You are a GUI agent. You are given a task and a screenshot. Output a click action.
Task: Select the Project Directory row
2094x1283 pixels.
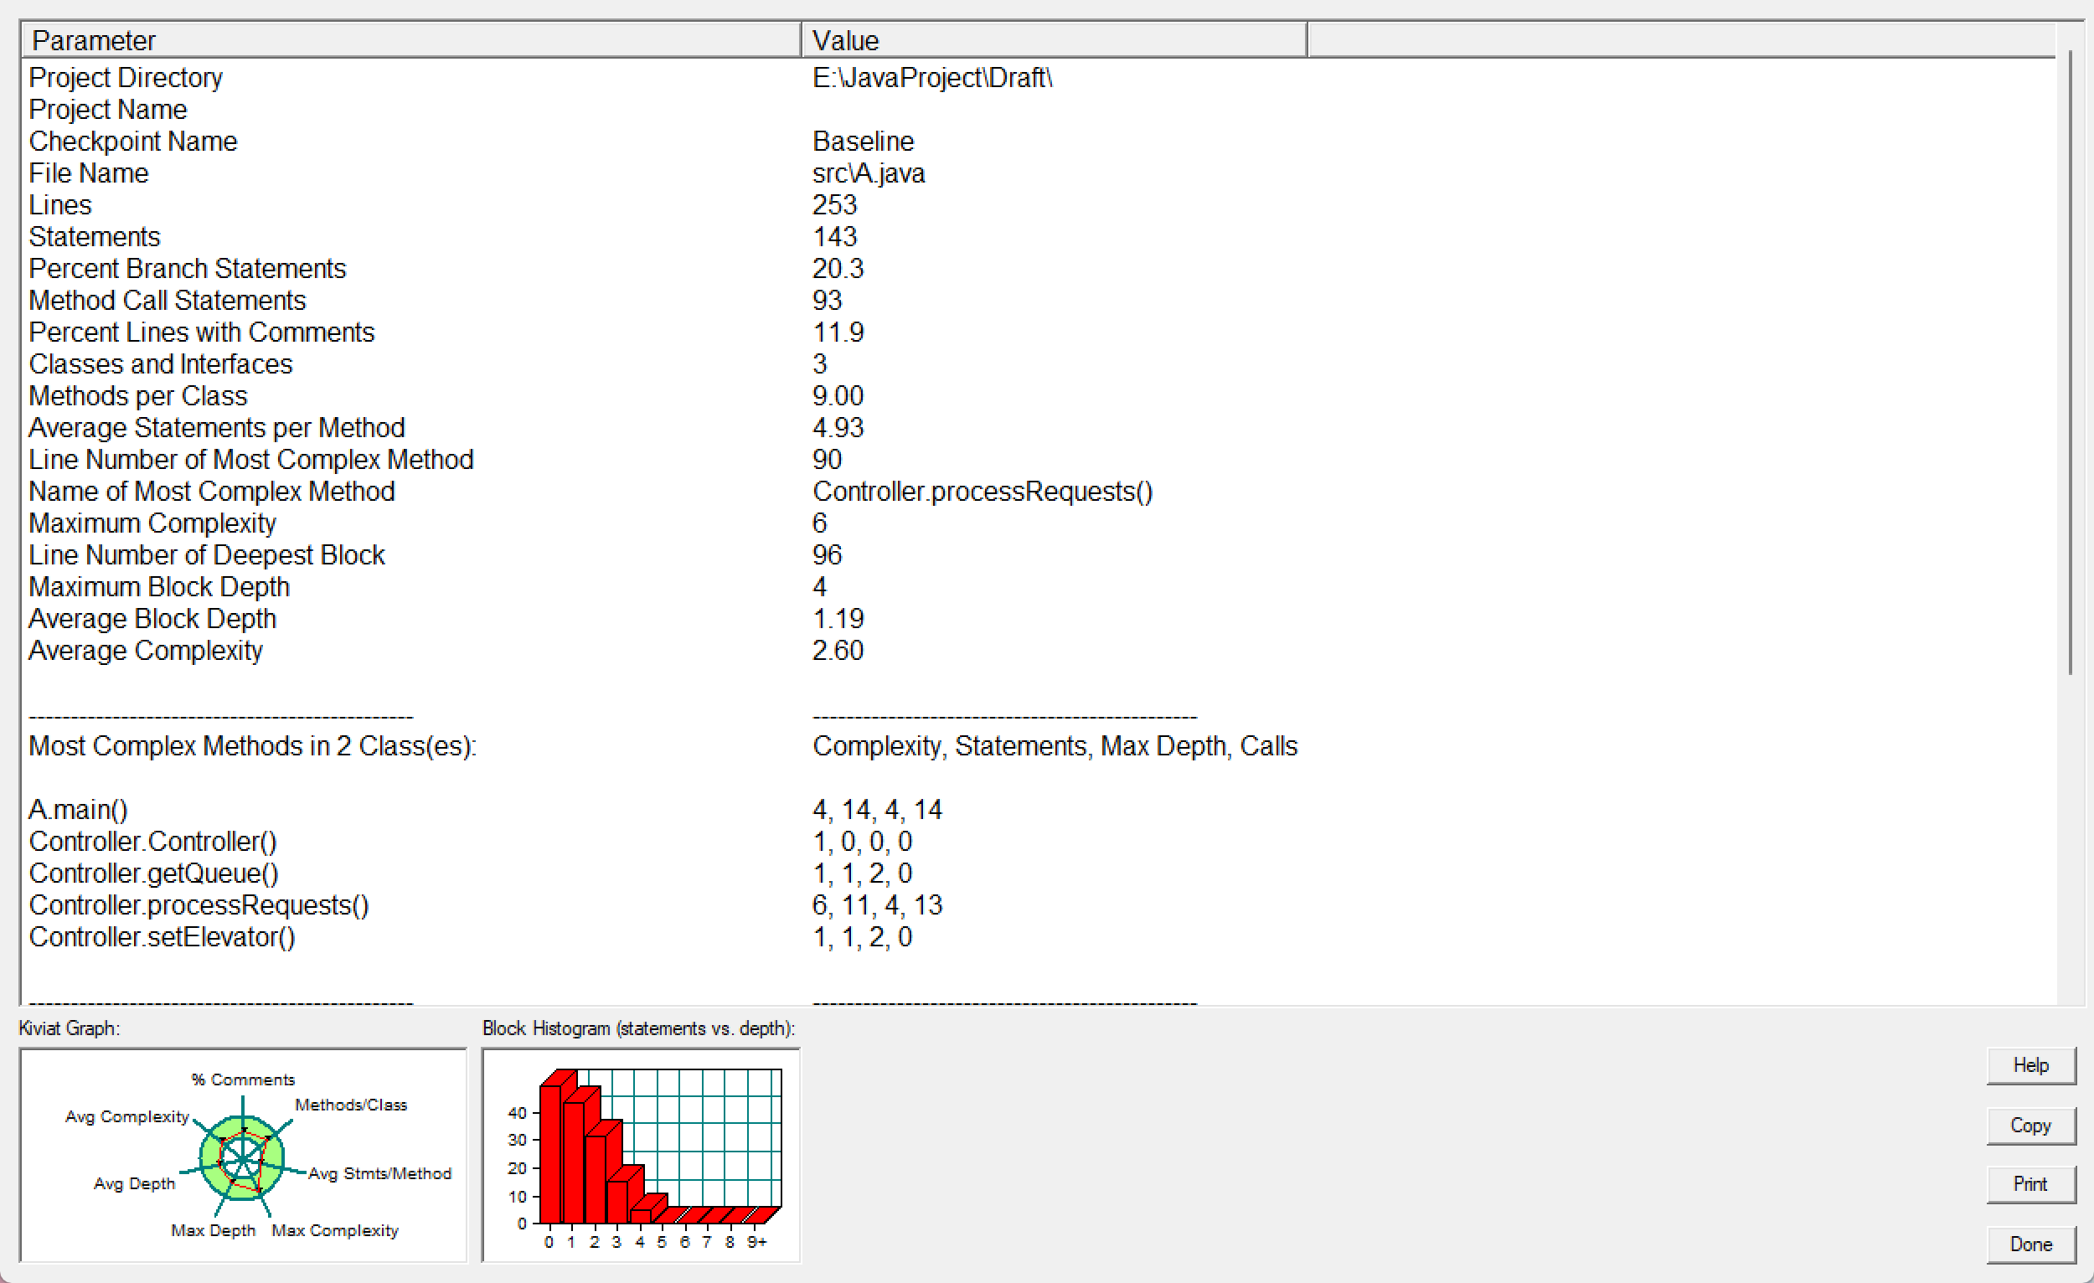coord(126,77)
